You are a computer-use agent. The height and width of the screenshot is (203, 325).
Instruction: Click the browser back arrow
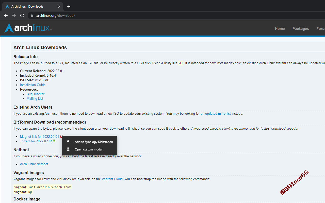point(6,15)
